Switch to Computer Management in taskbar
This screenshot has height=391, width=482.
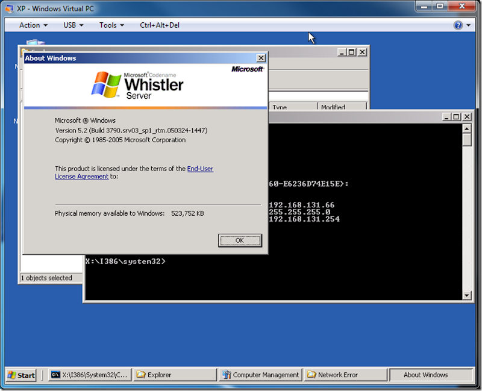point(261,375)
